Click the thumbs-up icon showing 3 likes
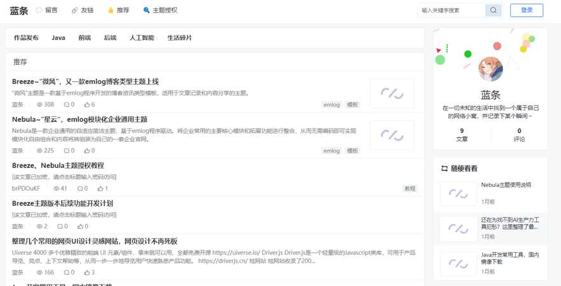Viewport: 561px width, 286px height. [x=87, y=273]
